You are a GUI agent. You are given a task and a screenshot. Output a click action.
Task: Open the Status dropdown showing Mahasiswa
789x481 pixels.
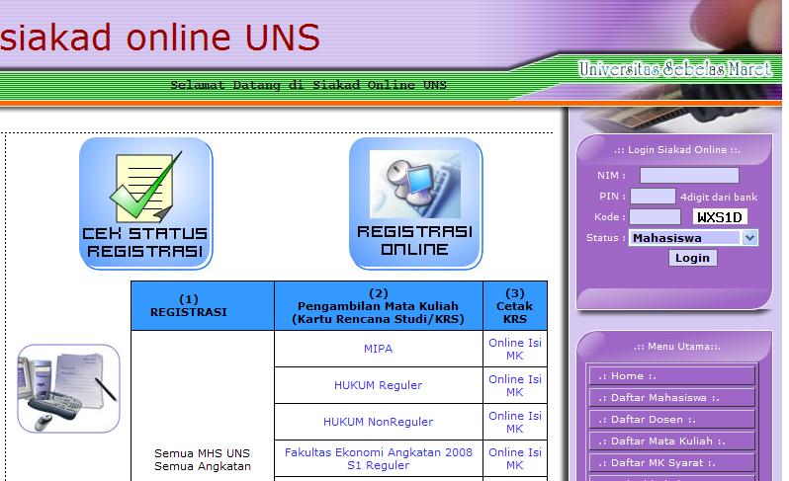[x=693, y=238]
